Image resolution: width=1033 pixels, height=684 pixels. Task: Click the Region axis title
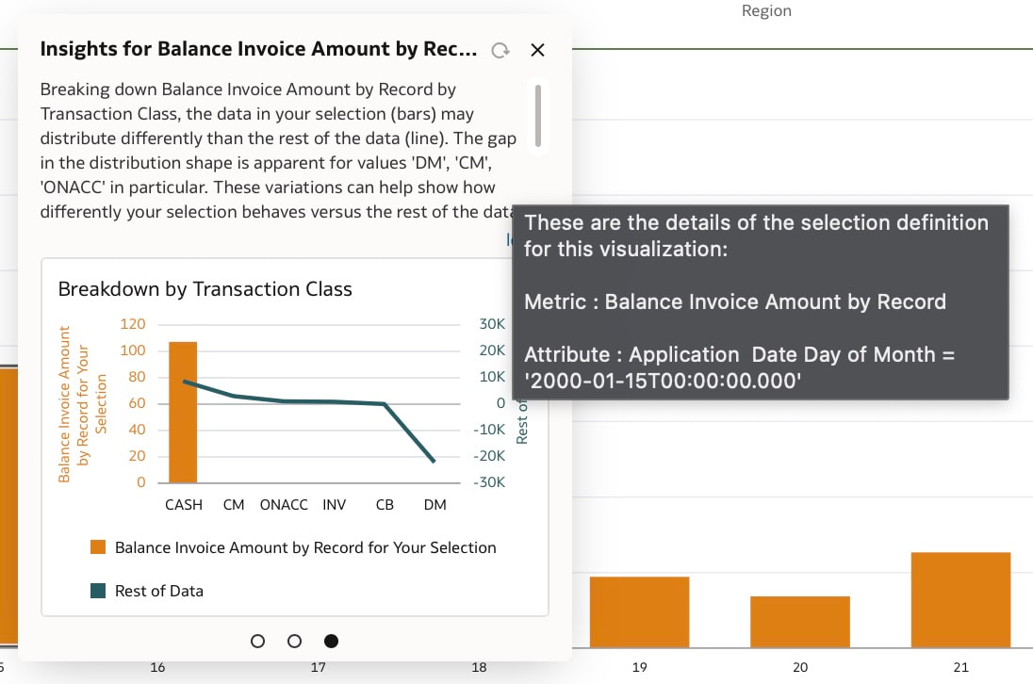tap(766, 10)
